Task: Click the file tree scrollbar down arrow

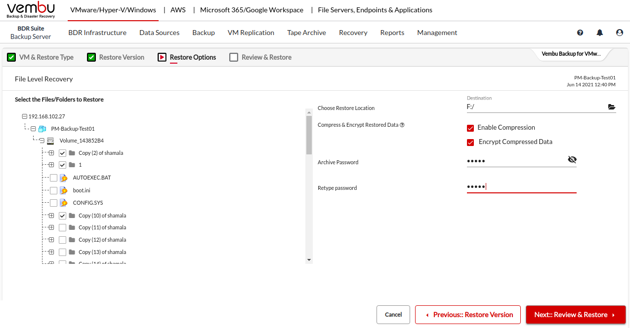Action: point(309,260)
